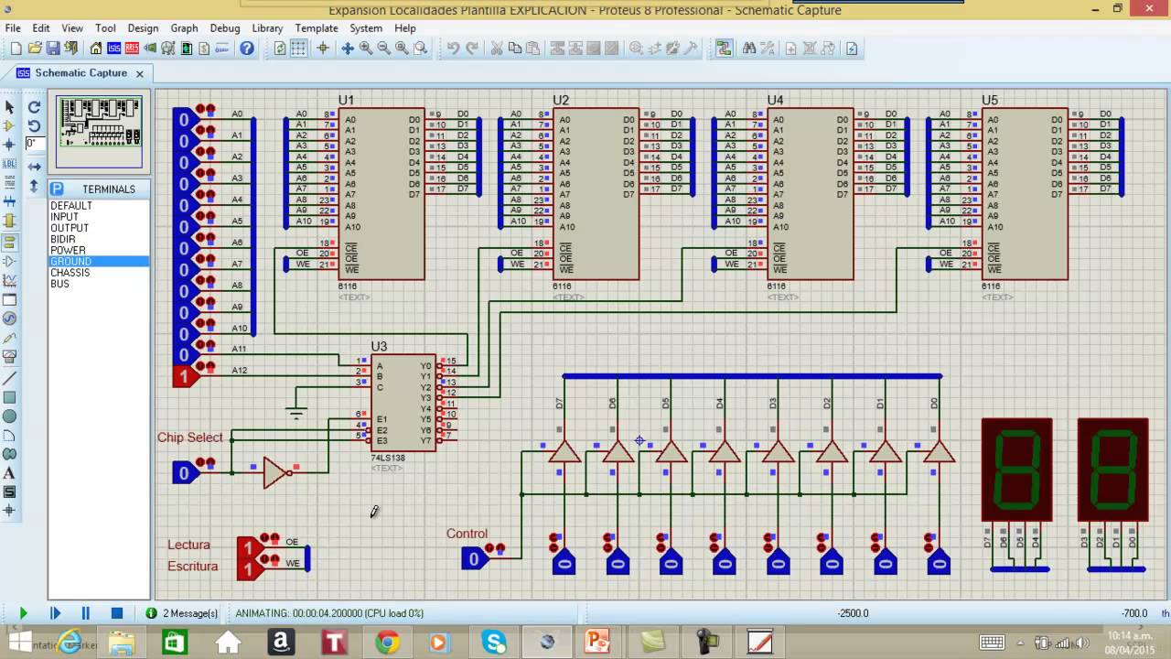Select the Terminals Mode tool
The width and height of the screenshot is (1171, 659).
pos(10,242)
